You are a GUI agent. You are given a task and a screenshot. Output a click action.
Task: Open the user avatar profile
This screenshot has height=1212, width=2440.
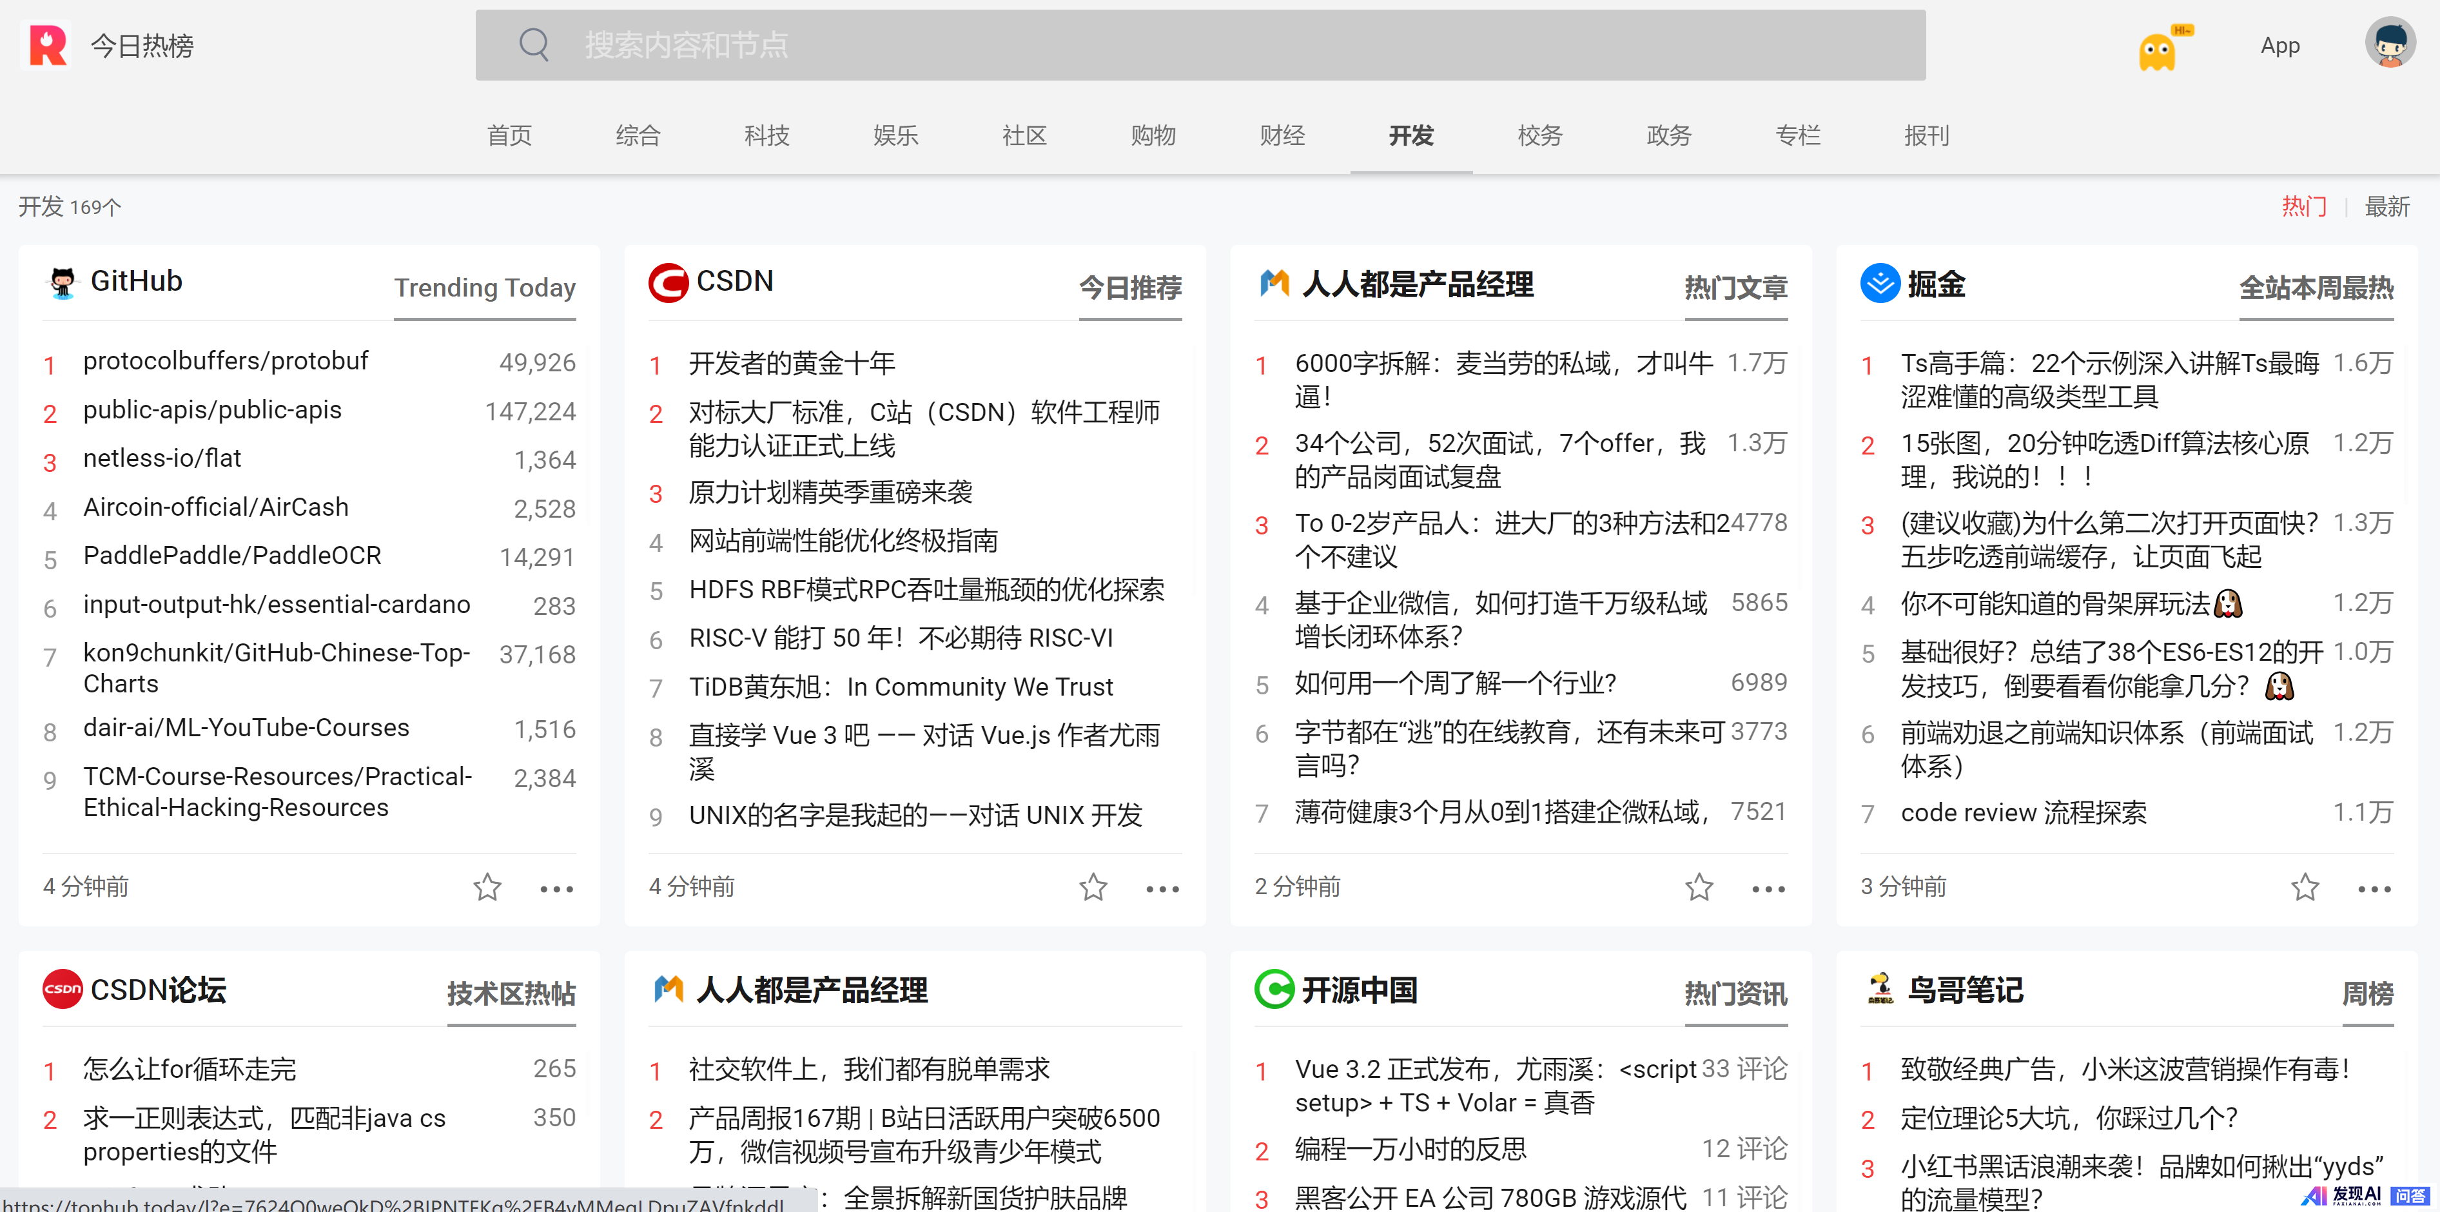pos(2390,43)
